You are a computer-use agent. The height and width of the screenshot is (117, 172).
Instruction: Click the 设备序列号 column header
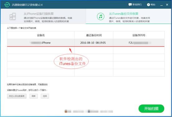click(x=139, y=35)
